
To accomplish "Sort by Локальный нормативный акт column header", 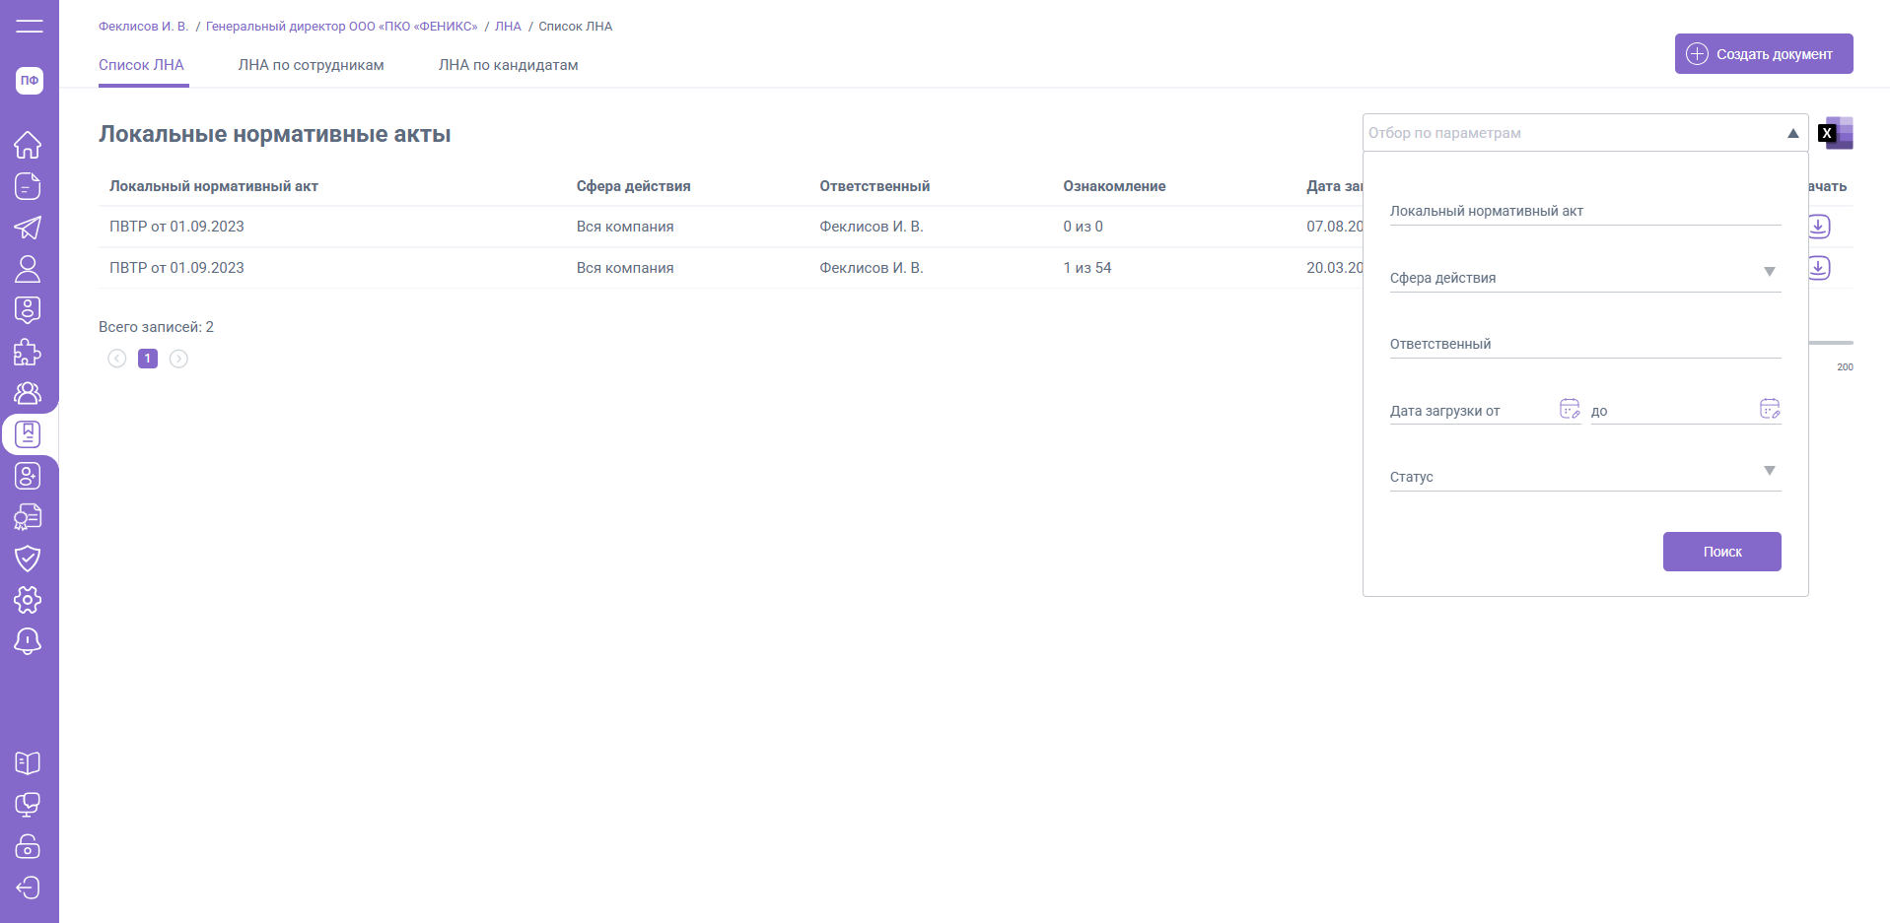I will click(x=214, y=186).
